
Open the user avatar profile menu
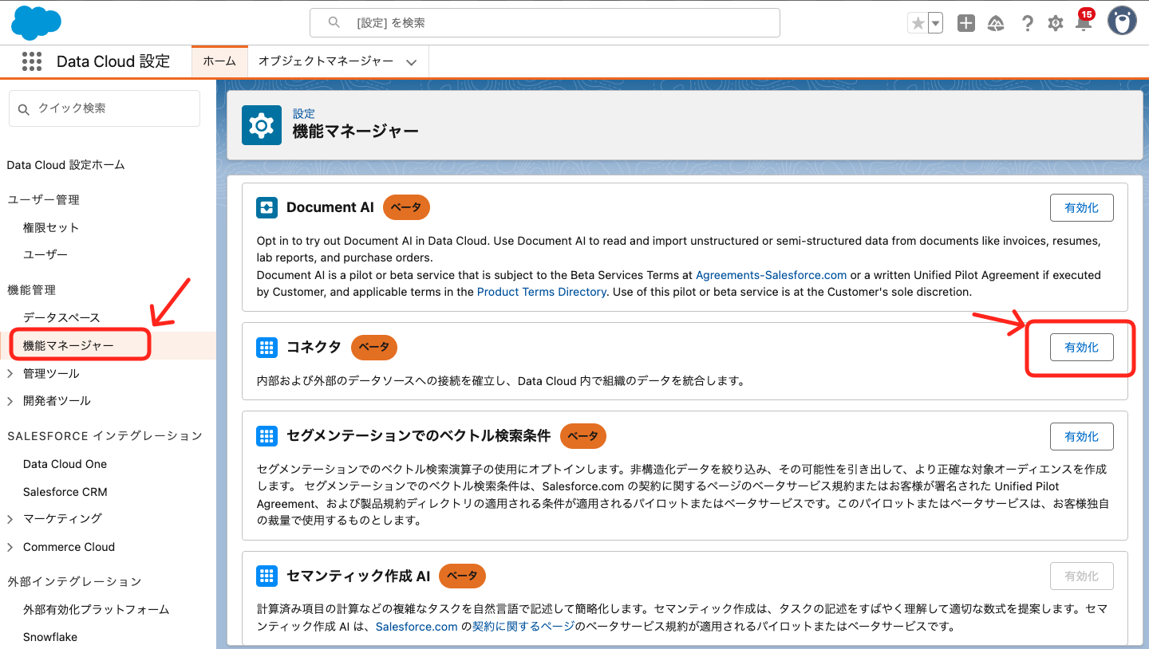pos(1122,21)
